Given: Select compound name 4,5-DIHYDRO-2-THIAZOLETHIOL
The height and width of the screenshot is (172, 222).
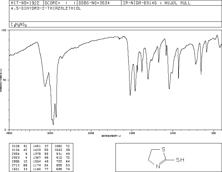Looking at the screenshot, I should [46, 8].
